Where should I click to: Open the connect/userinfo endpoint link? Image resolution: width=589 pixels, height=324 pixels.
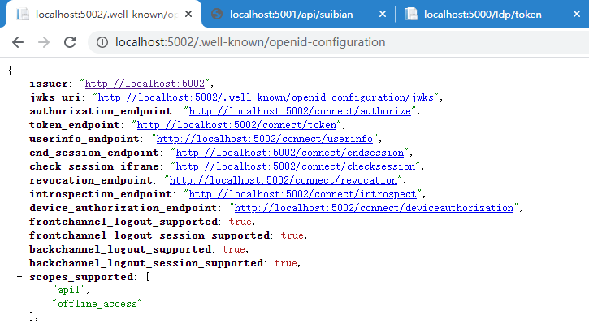click(x=265, y=139)
